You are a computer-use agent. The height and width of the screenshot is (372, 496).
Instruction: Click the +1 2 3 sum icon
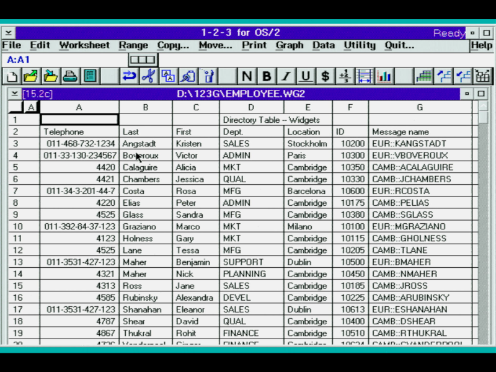click(x=345, y=76)
